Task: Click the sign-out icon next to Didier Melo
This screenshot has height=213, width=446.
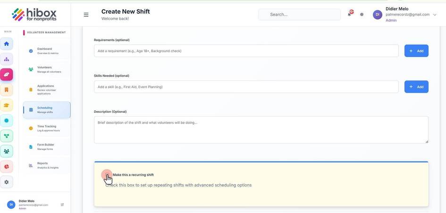Action: click(62, 205)
